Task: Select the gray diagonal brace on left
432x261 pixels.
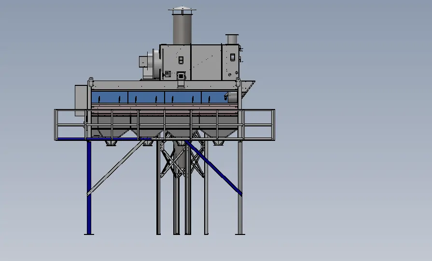Action: point(115,167)
